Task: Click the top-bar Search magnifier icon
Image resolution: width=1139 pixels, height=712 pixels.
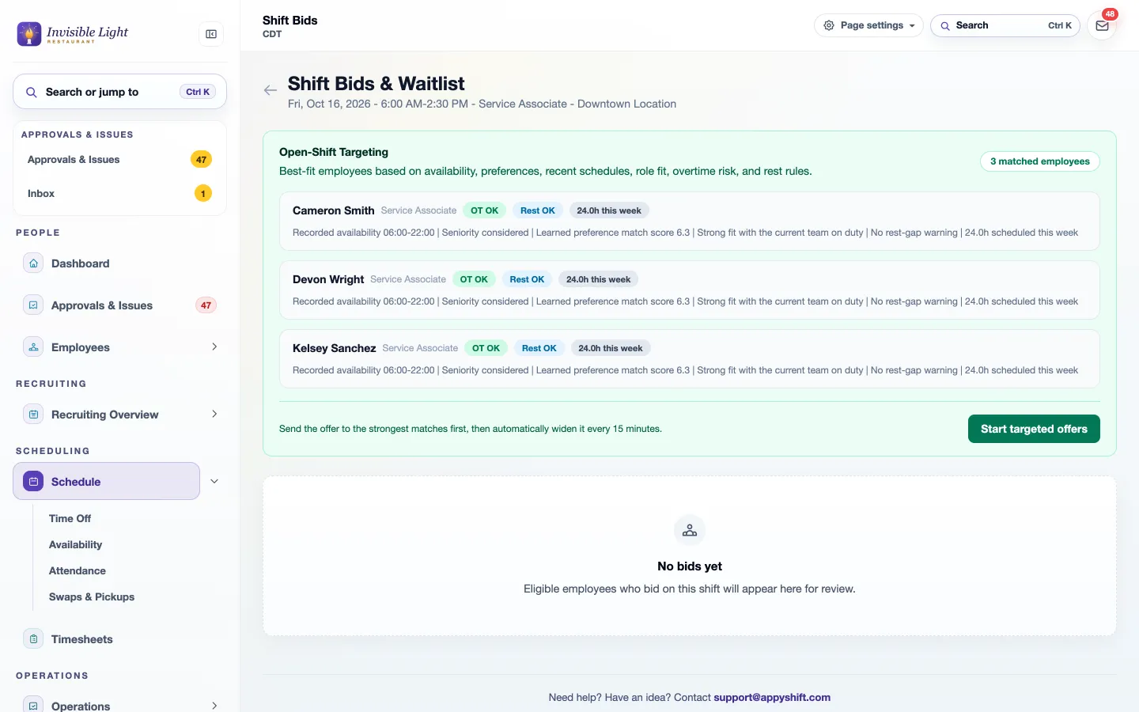Action: 944,26
